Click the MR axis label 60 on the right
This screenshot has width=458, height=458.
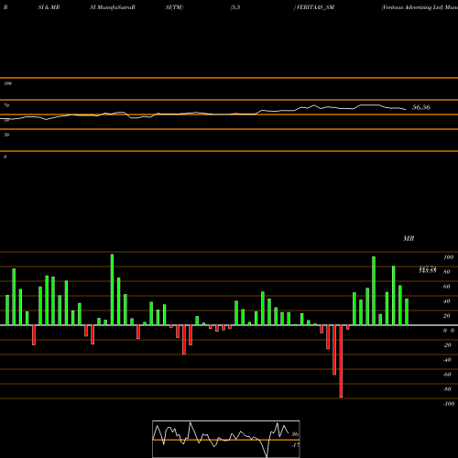click(x=446, y=287)
